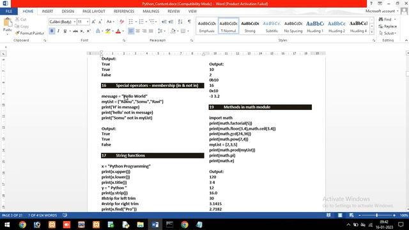
Task: Copy the selection to clipboard
Action: click(x=22, y=26)
